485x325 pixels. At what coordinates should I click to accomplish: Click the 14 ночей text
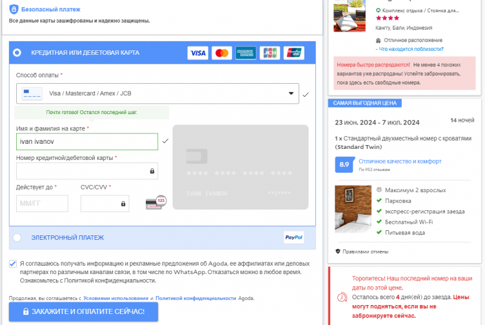tap(462, 120)
